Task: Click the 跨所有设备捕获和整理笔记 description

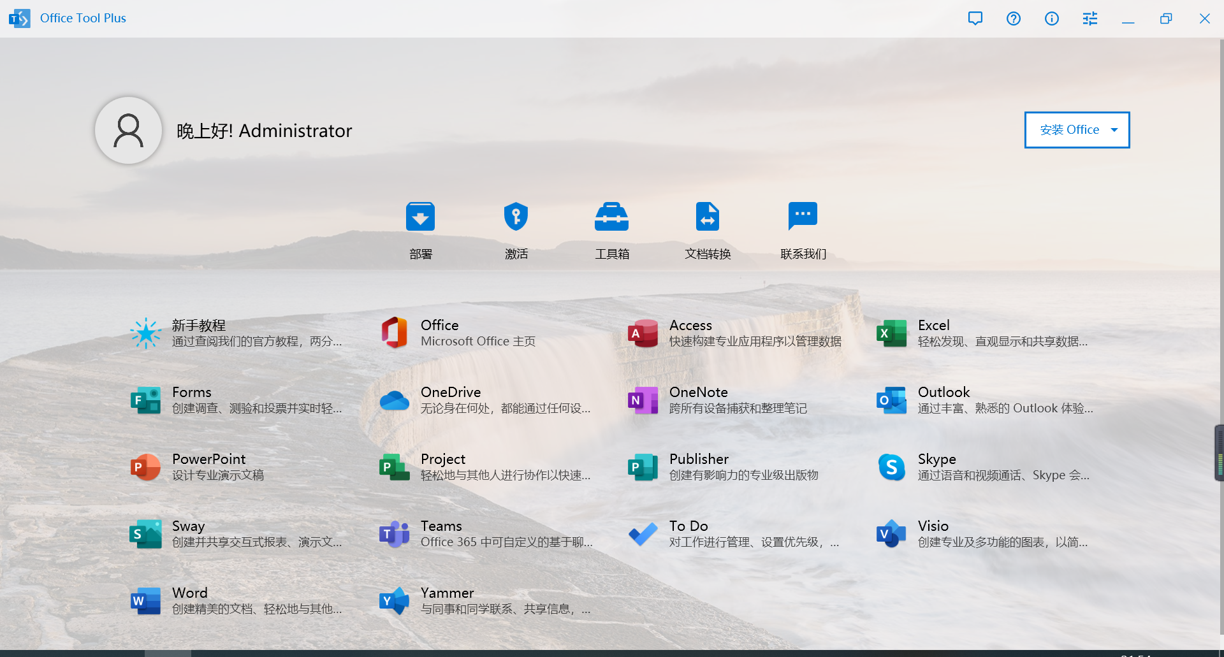Action: coord(738,408)
